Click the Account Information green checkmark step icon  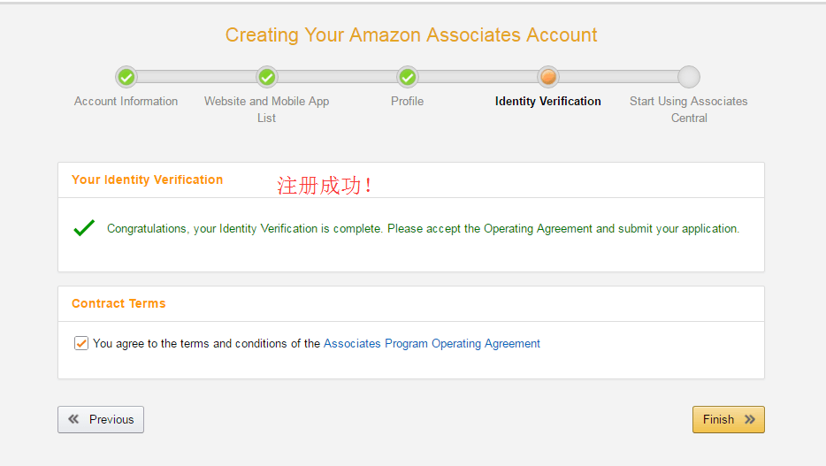[x=126, y=77]
